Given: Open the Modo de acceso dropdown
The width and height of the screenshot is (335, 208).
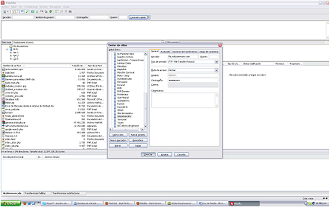Looking at the screenshot, I should [x=193, y=70].
